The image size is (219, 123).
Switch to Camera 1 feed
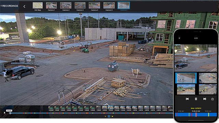tap(51, 5)
